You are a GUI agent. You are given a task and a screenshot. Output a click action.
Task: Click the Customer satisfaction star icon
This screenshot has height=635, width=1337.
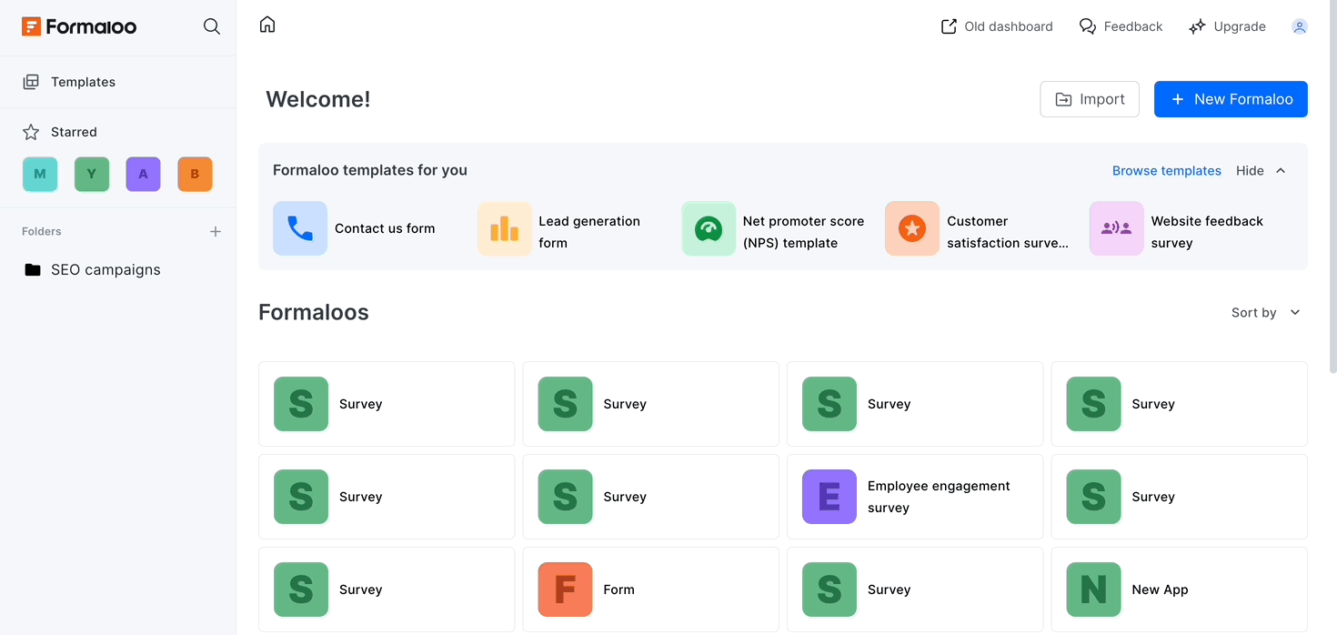(912, 228)
